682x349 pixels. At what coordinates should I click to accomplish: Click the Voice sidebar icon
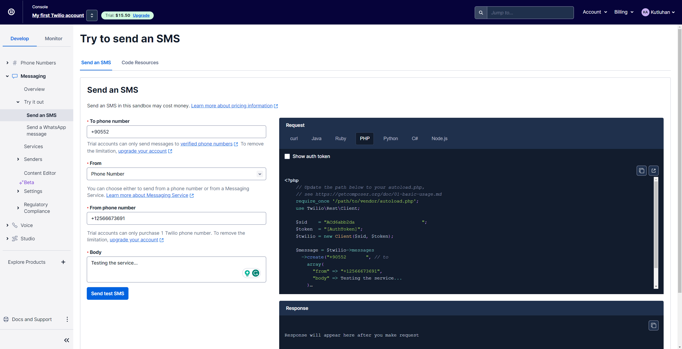(15, 225)
